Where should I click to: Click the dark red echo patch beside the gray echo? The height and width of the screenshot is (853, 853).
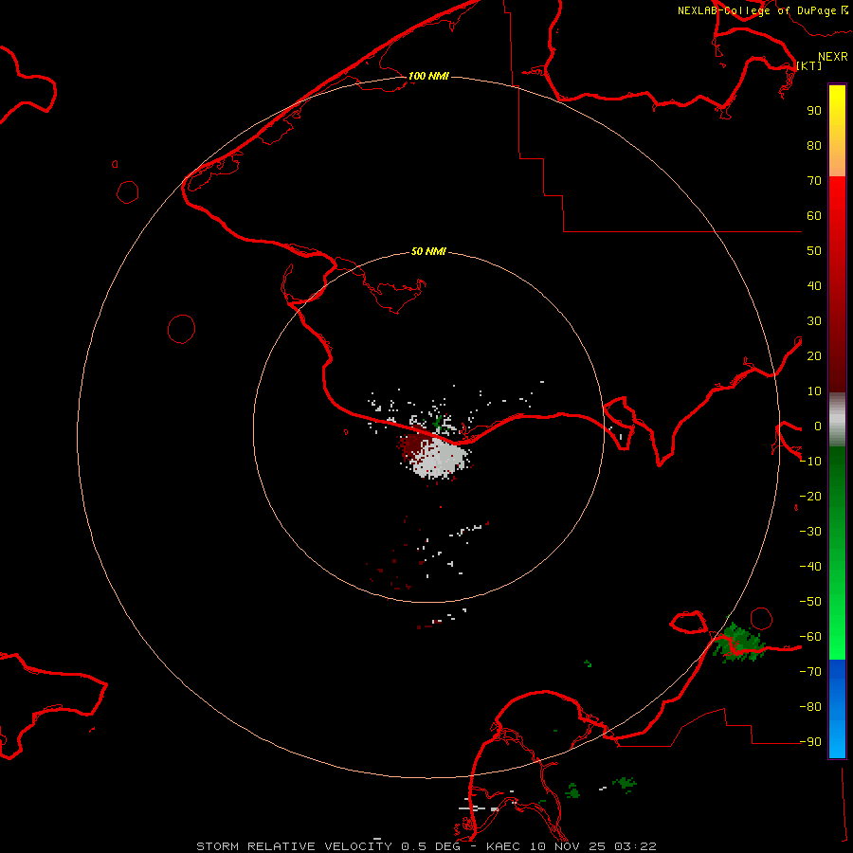412,445
